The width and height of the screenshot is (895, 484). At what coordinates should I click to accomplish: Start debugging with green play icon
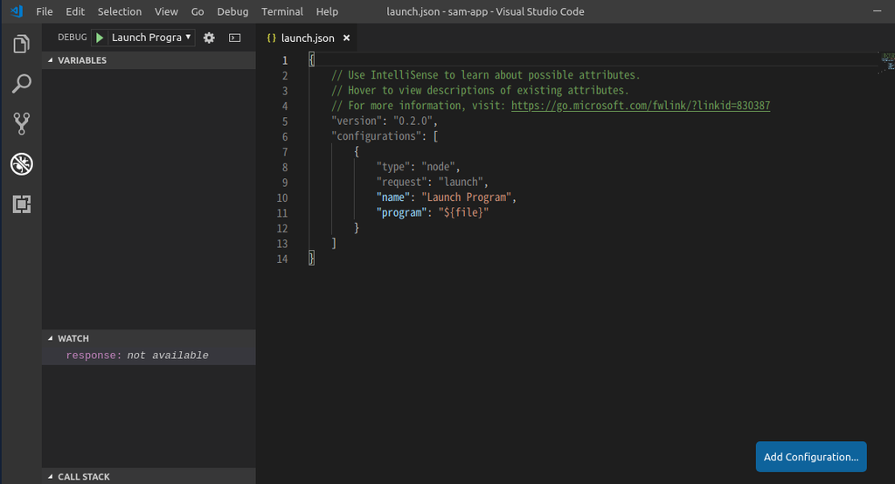coord(100,38)
